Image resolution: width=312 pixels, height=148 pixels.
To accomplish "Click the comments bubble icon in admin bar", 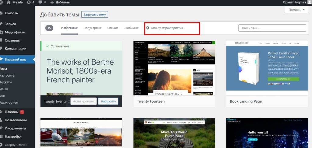I will 40,2.
